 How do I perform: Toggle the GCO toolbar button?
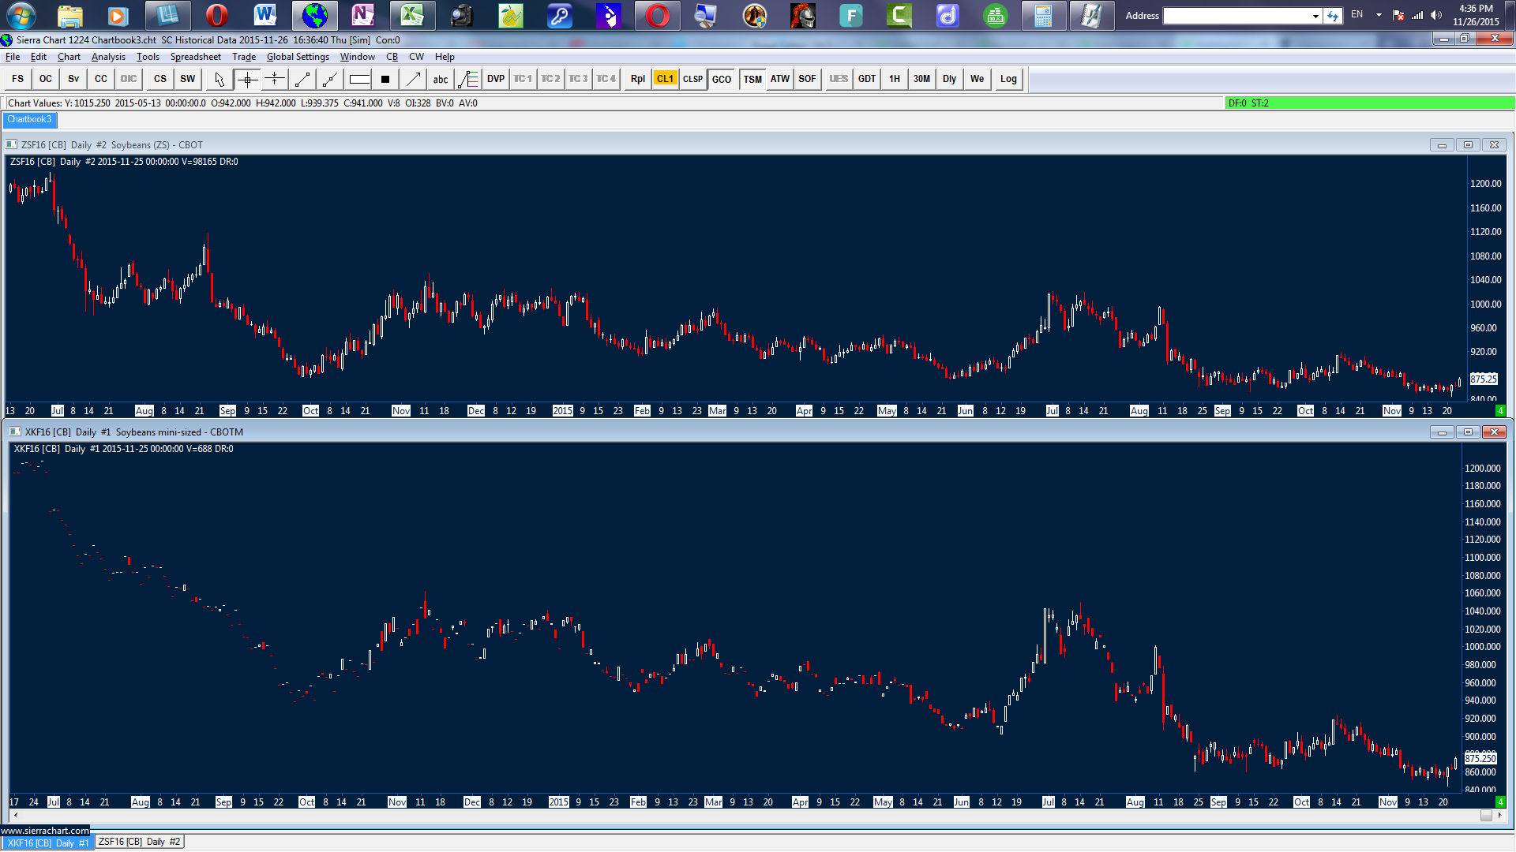tap(721, 79)
